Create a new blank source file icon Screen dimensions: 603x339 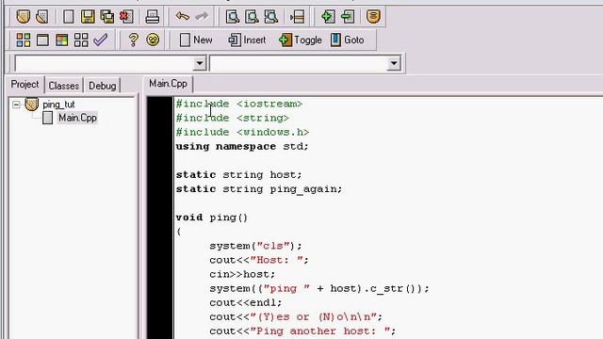pyautogui.click(x=69, y=17)
